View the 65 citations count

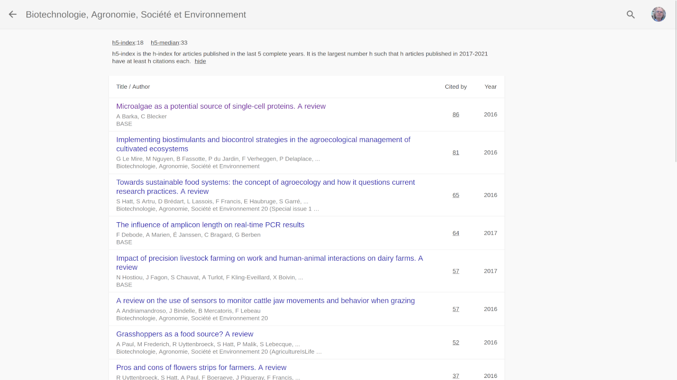(x=455, y=195)
